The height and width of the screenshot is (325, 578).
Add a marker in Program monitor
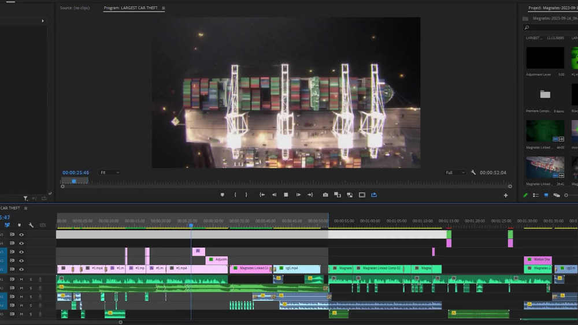[x=223, y=195]
